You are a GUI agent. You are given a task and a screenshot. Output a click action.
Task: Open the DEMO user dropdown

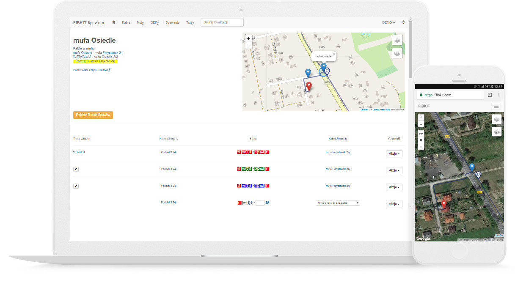coord(388,22)
